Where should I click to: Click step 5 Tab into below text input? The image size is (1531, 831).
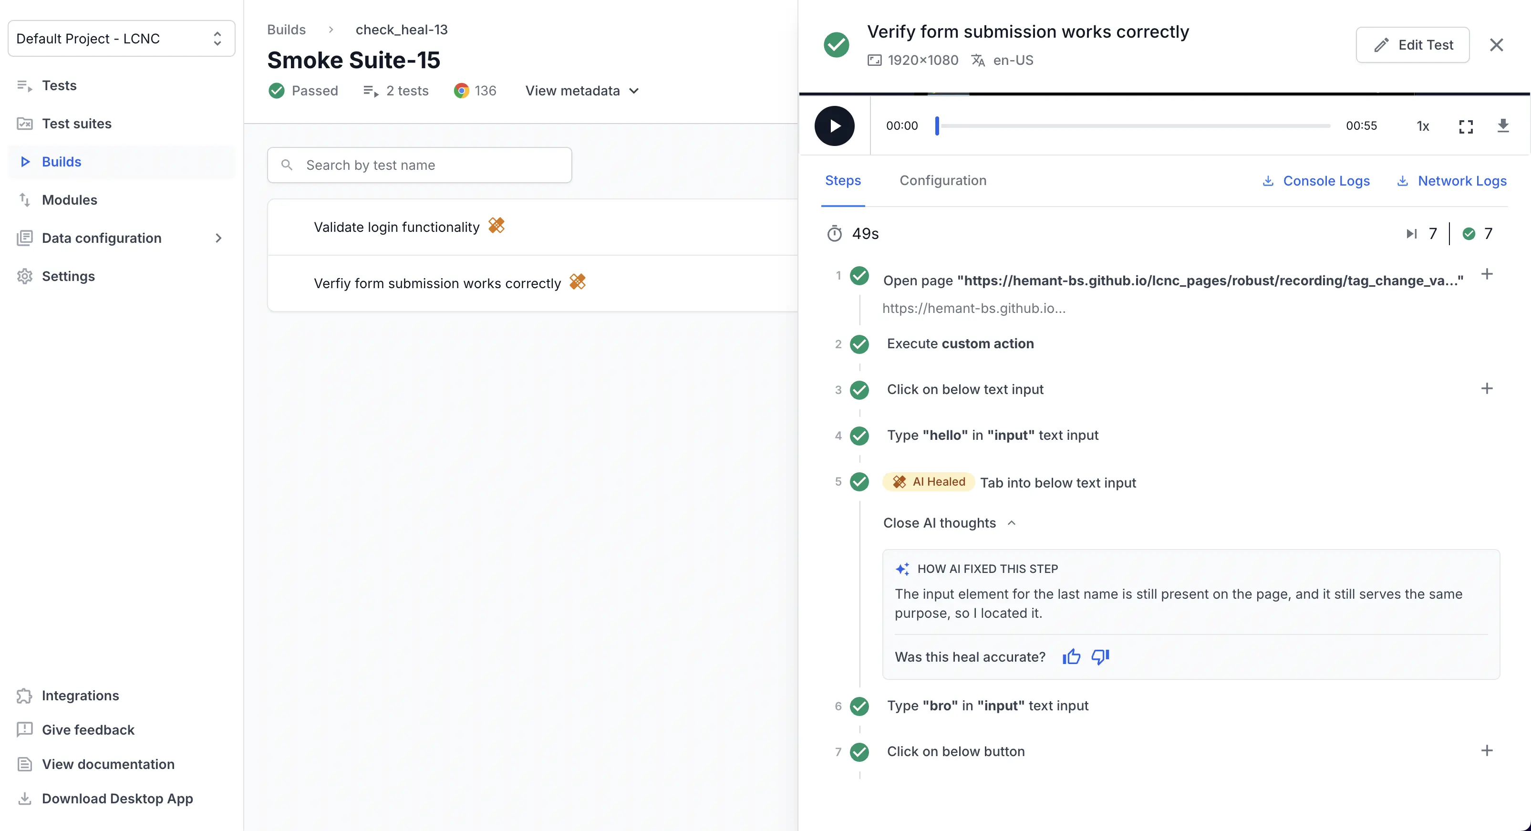click(x=1058, y=483)
